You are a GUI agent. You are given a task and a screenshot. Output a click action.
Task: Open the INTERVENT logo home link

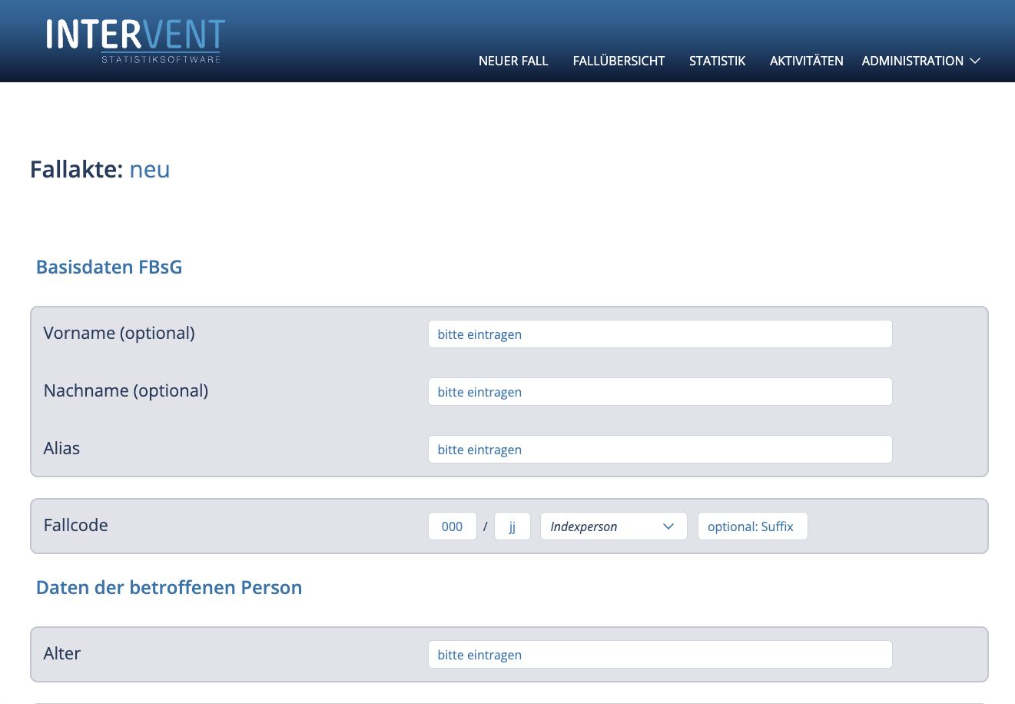point(135,41)
